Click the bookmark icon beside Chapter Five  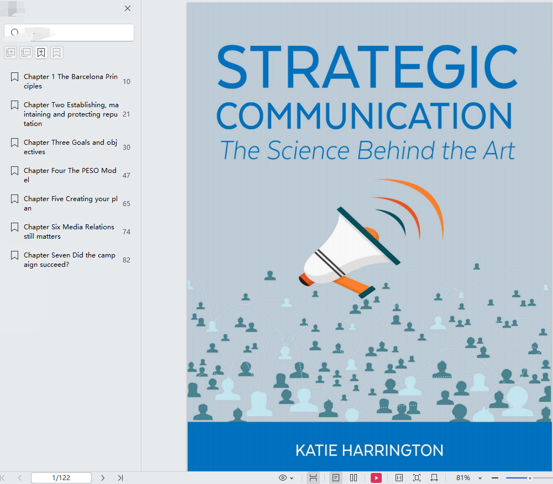tap(14, 199)
